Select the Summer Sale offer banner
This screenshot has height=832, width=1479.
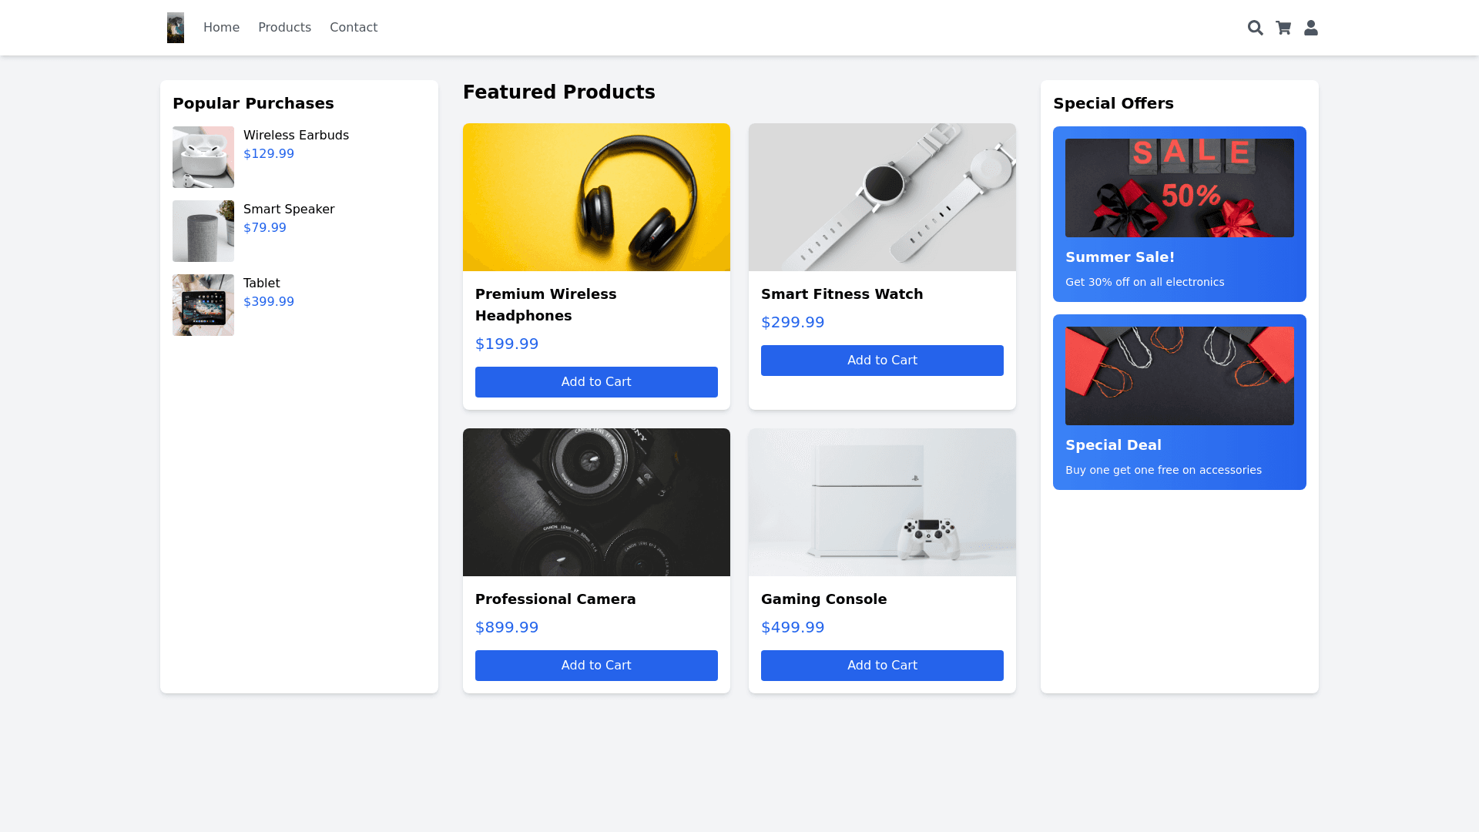click(1179, 214)
